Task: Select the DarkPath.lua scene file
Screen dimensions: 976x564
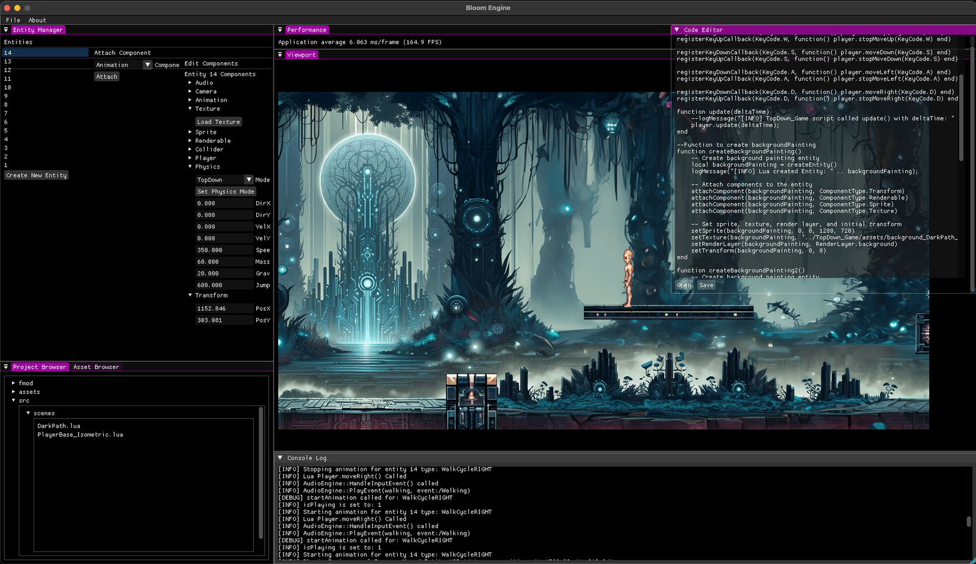Action: point(59,426)
